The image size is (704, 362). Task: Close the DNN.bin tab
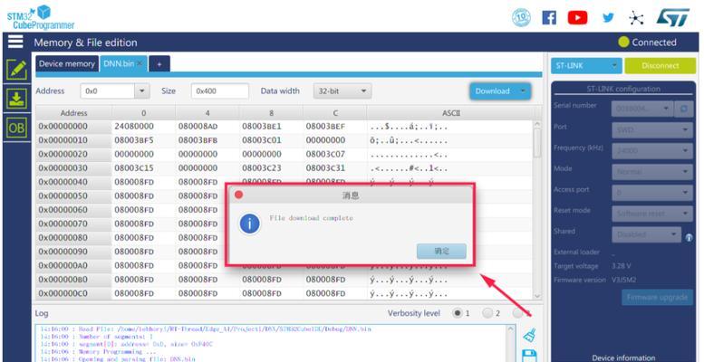[140, 63]
